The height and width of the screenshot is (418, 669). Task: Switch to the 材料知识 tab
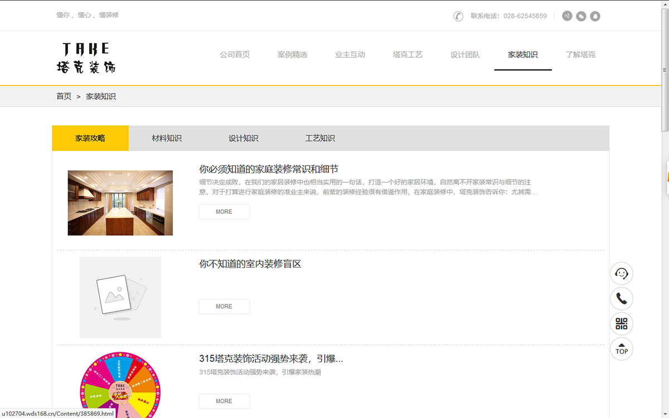coord(167,138)
